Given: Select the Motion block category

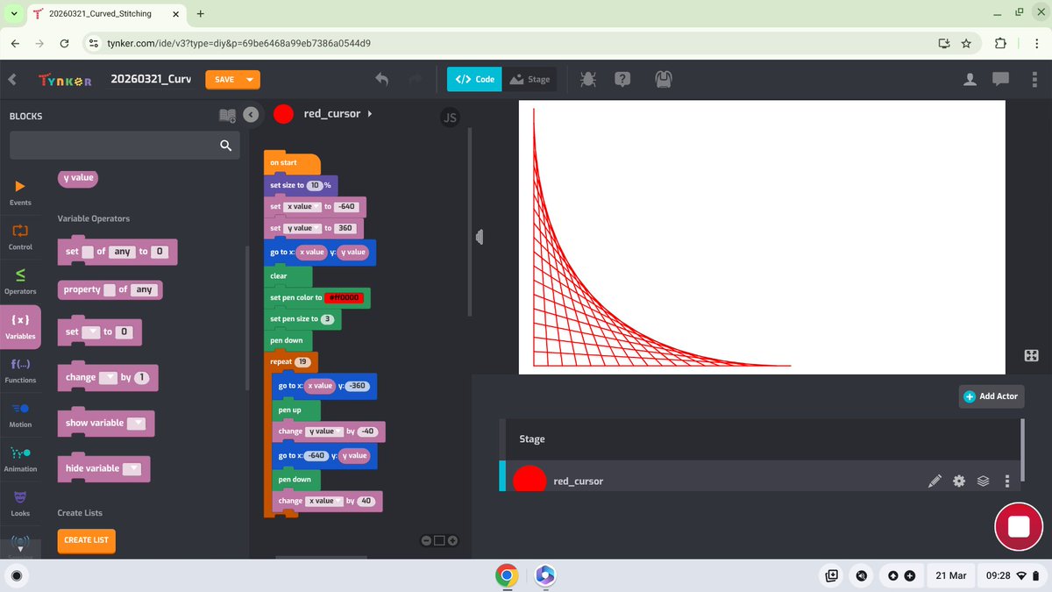Looking at the screenshot, I should (x=20, y=414).
